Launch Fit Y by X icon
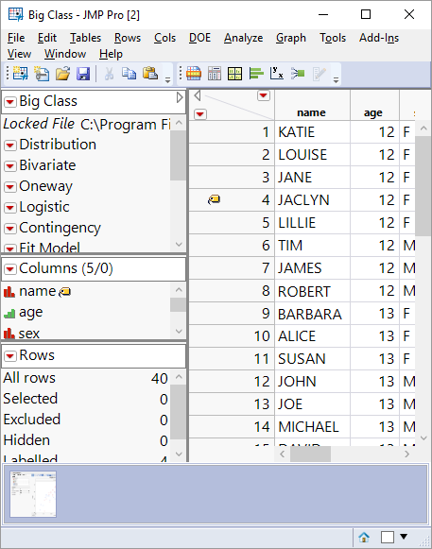 tap(277, 74)
